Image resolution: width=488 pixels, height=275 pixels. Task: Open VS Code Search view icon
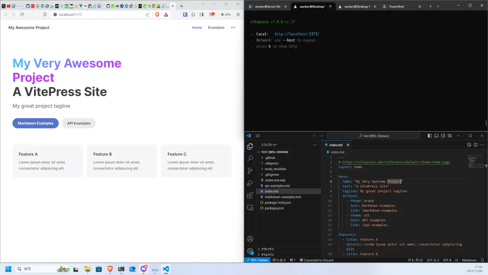250,158
